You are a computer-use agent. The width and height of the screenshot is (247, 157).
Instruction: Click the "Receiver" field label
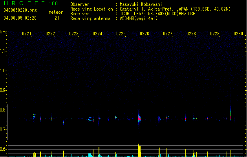[80, 14]
